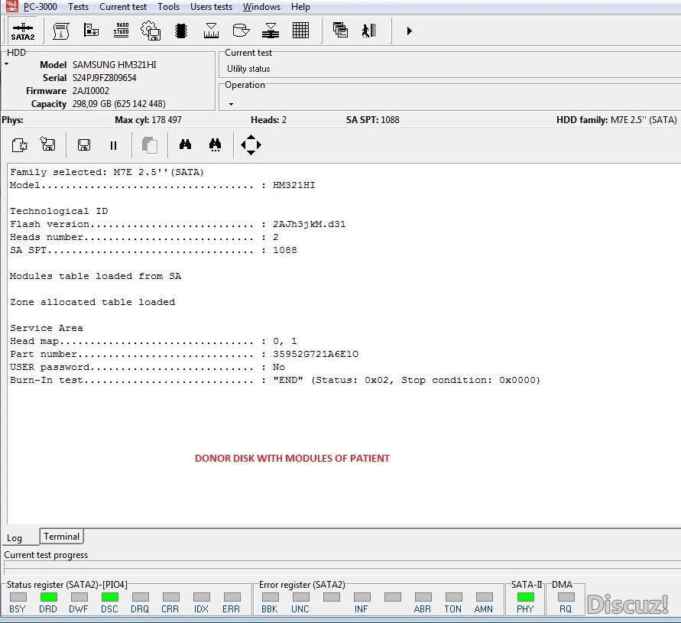681x623 pixels.
Task: Expand the Operation dropdown arrow
Action: point(231,104)
